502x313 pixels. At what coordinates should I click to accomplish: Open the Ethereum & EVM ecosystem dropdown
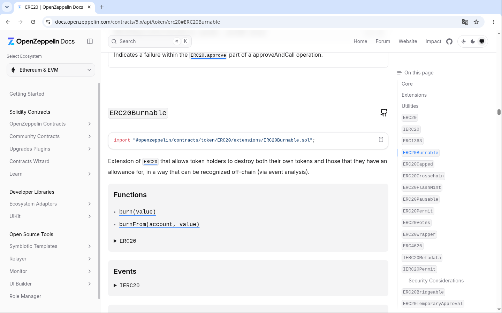tap(51, 70)
